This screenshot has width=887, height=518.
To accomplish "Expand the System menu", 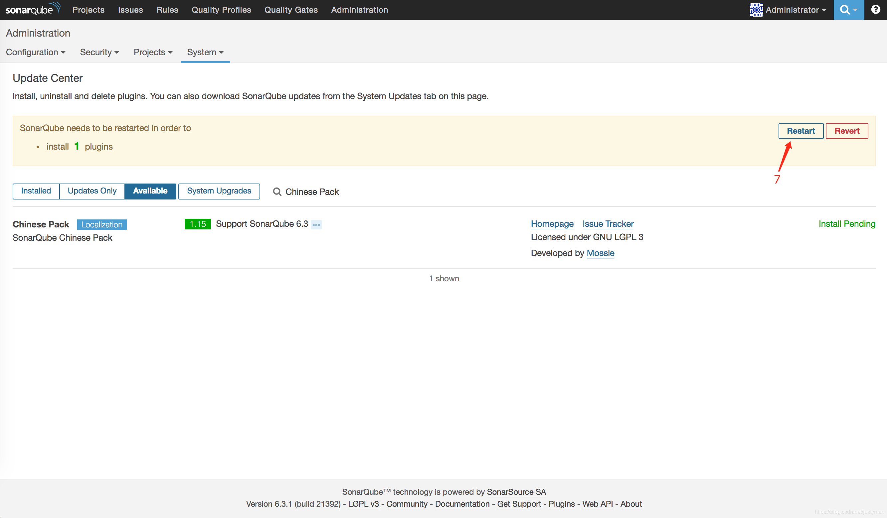I will click(205, 52).
